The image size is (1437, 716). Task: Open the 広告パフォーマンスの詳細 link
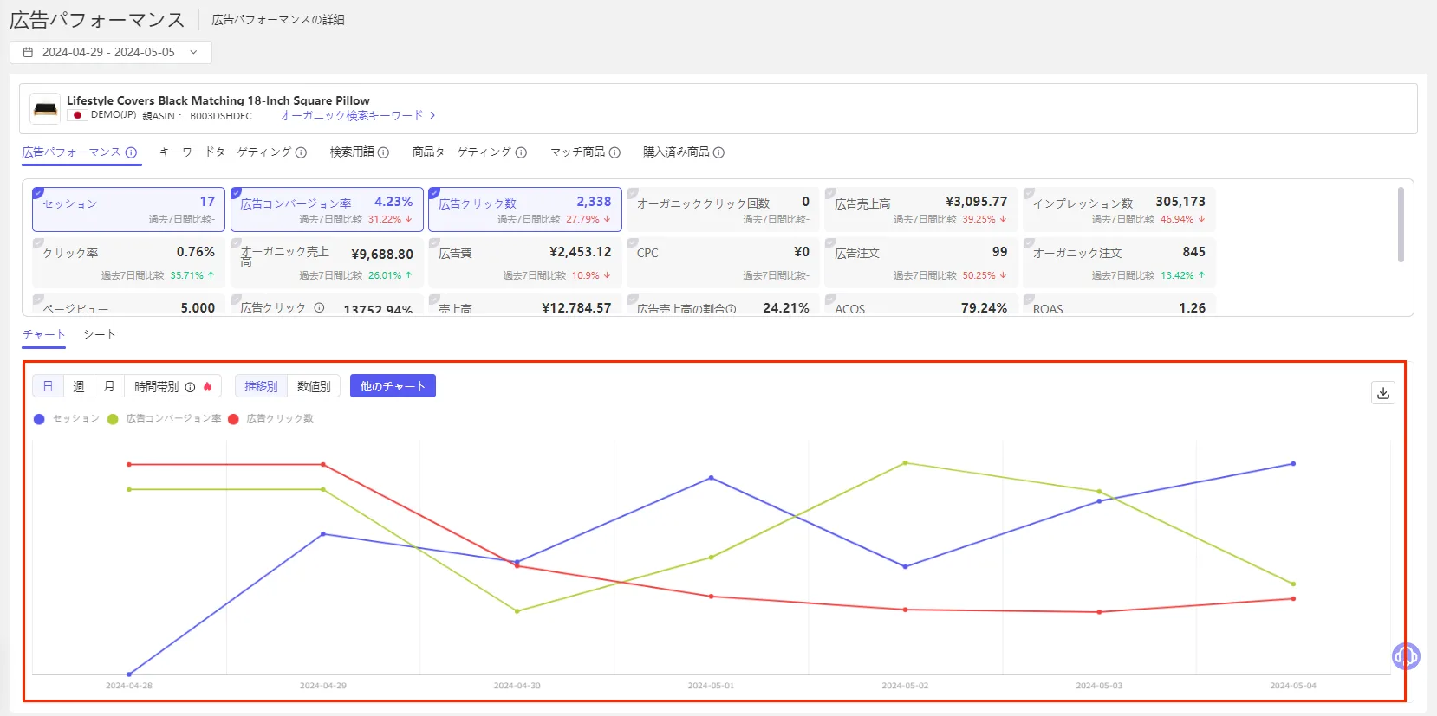pyautogui.click(x=278, y=19)
